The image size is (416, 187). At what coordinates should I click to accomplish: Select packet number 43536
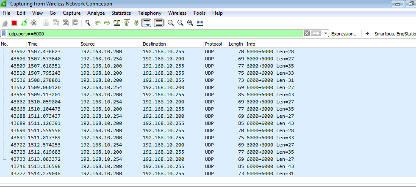(208, 80)
